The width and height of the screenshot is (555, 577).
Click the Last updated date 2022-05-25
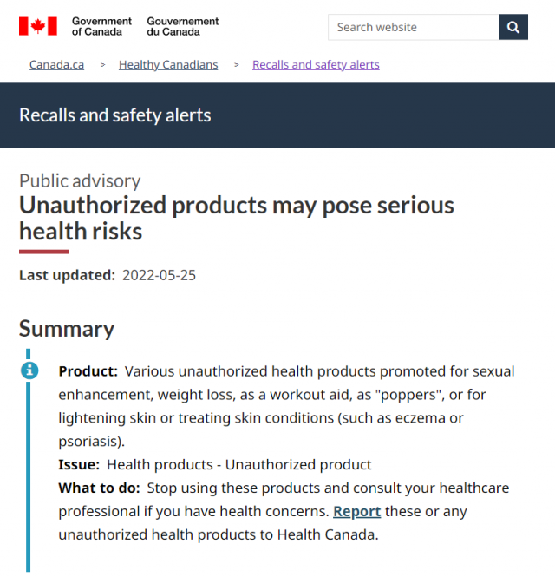[x=159, y=275]
